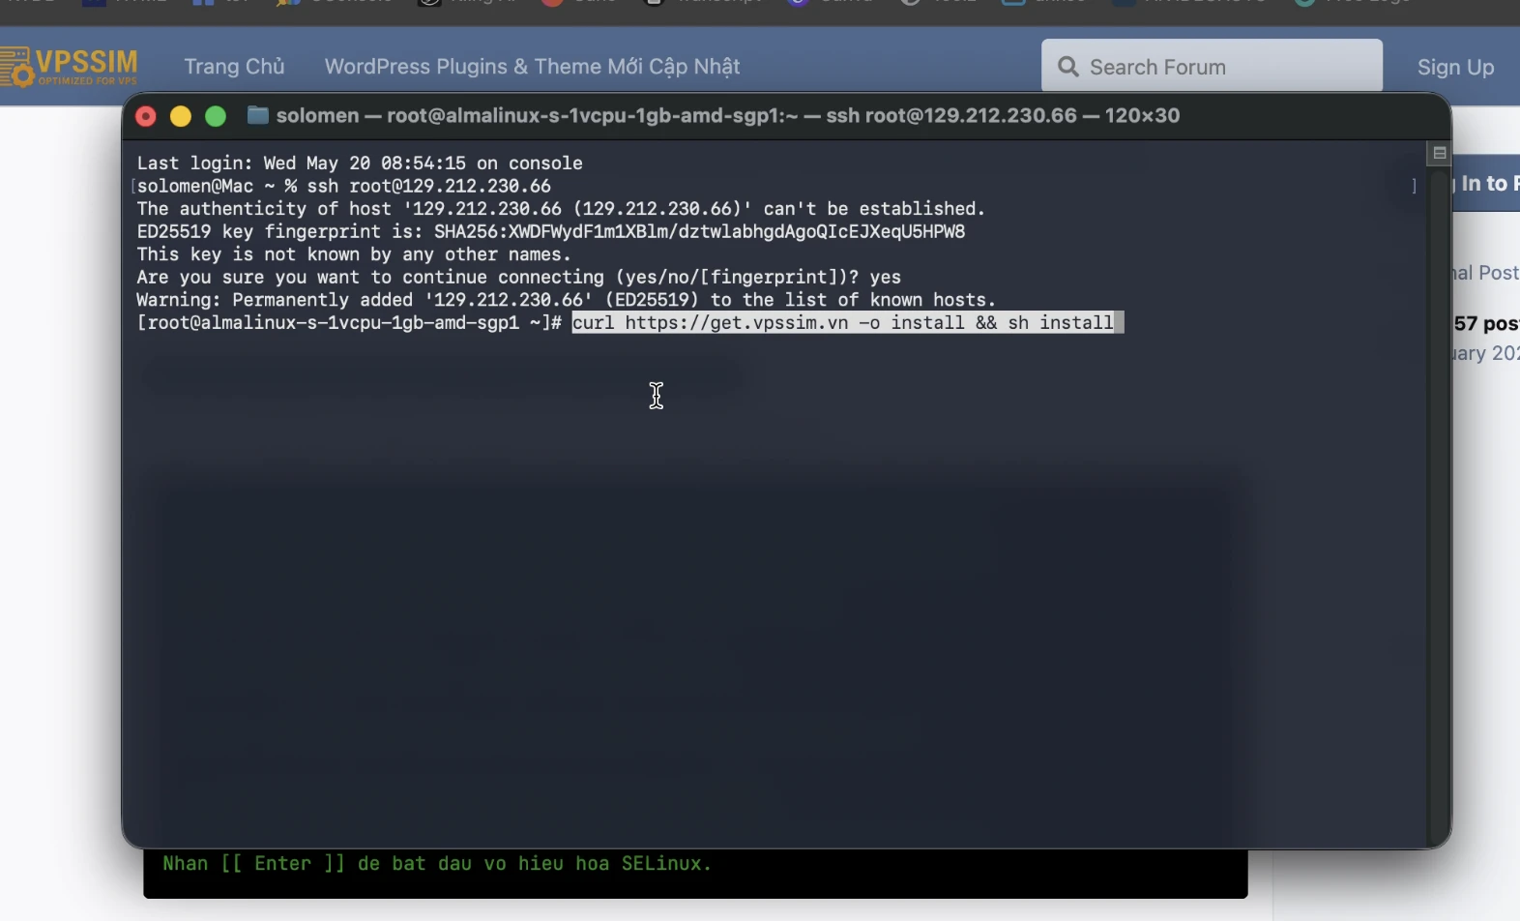This screenshot has height=921, width=1520.
Task: Click the 'authenticity of host' message line
Action: coord(561,208)
